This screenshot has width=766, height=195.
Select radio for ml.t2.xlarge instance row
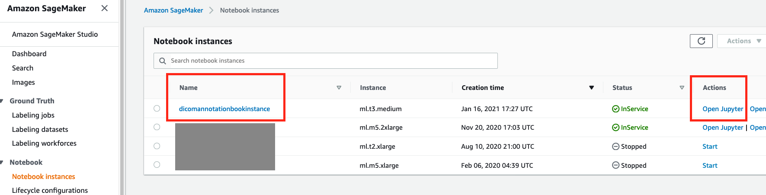pyautogui.click(x=157, y=146)
